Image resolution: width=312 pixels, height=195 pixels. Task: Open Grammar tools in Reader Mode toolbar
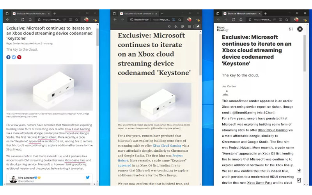coord(183,27)
